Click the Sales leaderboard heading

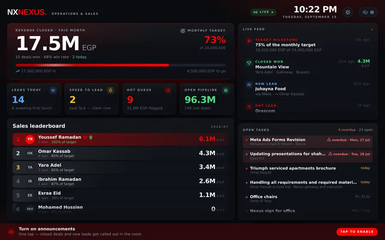click(39, 126)
